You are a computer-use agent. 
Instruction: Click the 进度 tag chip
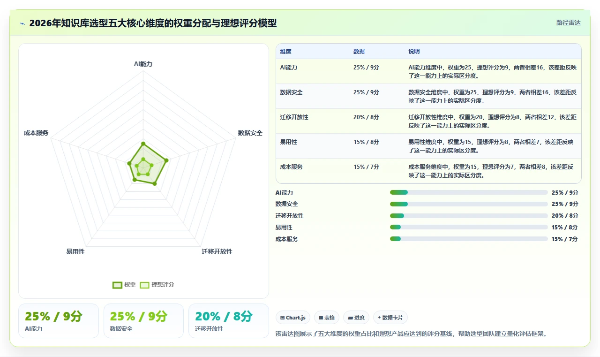point(356,318)
